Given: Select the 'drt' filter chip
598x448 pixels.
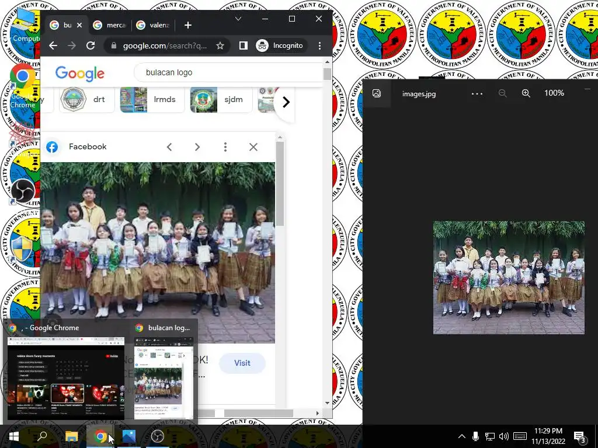Looking at the screenshot, I should (x=87, y=99).
